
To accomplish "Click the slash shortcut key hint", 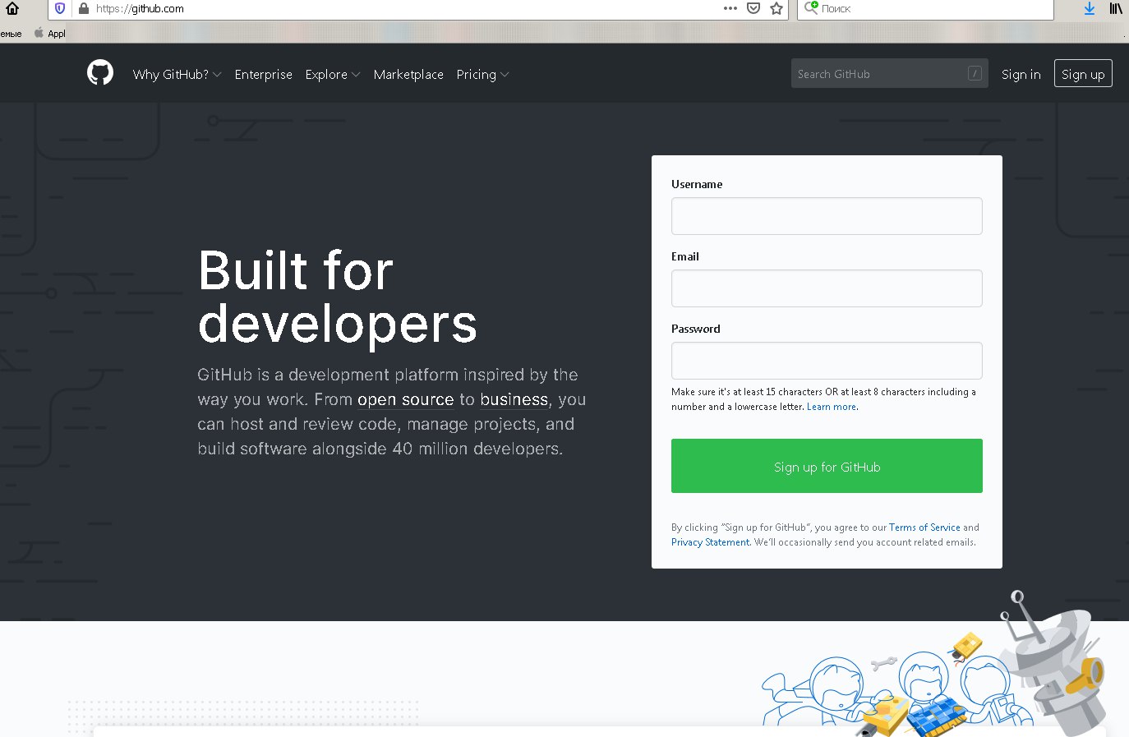I will click(975, 73).
